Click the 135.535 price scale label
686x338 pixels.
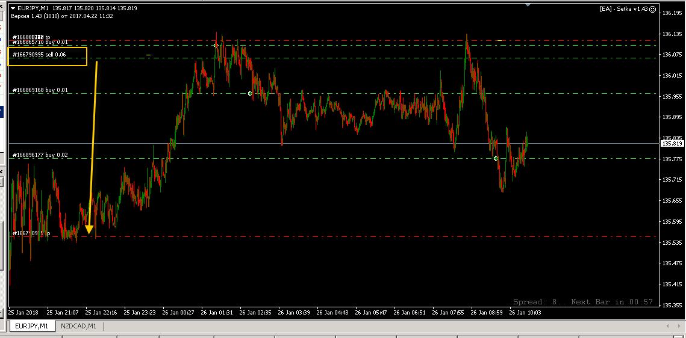click(673, 242)
